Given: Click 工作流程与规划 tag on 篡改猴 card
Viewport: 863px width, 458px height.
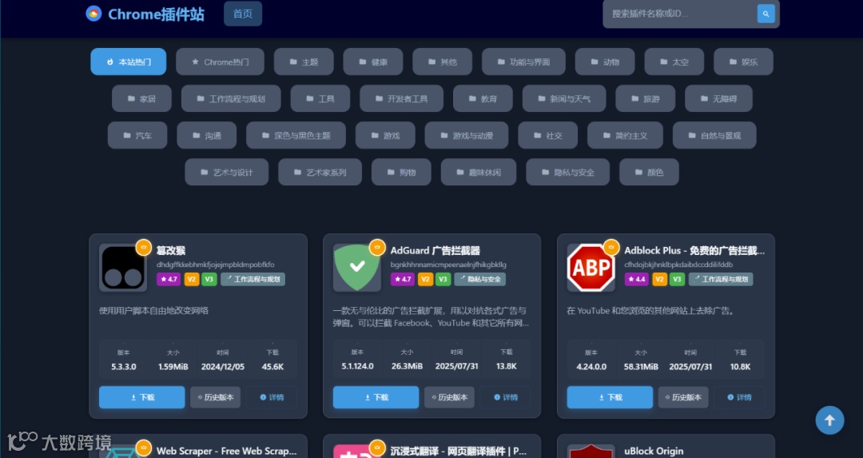Looking at the screenshot, I should (x=253, y=279).
